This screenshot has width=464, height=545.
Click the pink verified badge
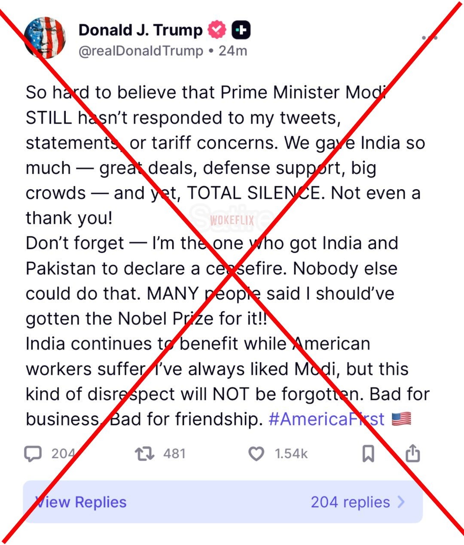click(217, 30)
